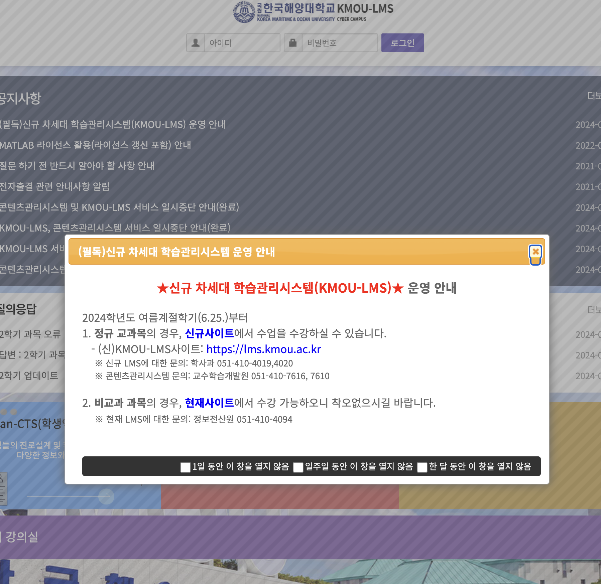Click the 공지사항 section heading
Viewport: 601px width, 584px height.
tap(20, 98)
